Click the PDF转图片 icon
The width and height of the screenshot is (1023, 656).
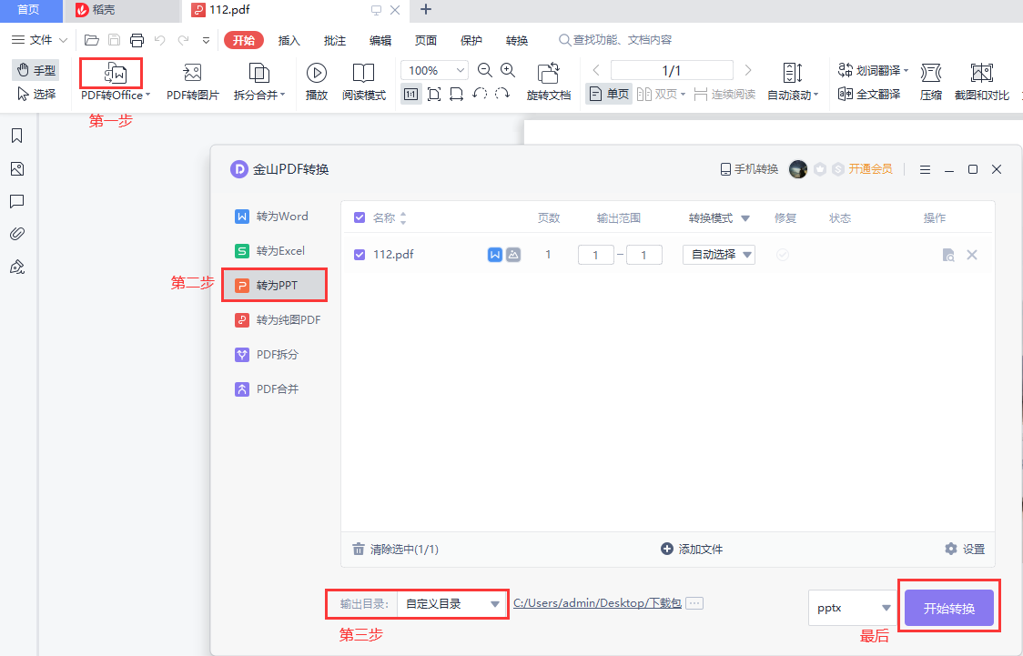192,73
